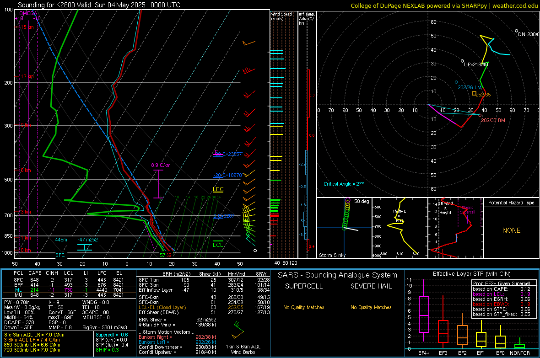Viewport: 540px width, 358px height.
Task: Click the 12 km height marker label
Action: pos(27,76)
